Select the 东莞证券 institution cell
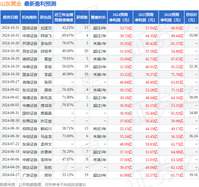The width and height of the screenshot is (199, 187). [x=30, y=121]
